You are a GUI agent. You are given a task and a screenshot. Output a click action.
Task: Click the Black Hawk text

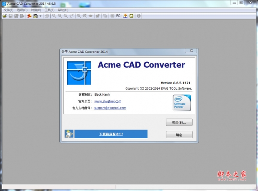click(102, 94)
